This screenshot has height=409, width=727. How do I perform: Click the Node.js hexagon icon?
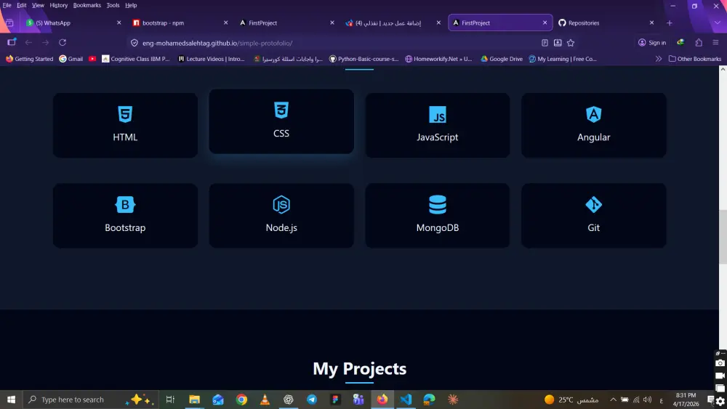[281, 204]
